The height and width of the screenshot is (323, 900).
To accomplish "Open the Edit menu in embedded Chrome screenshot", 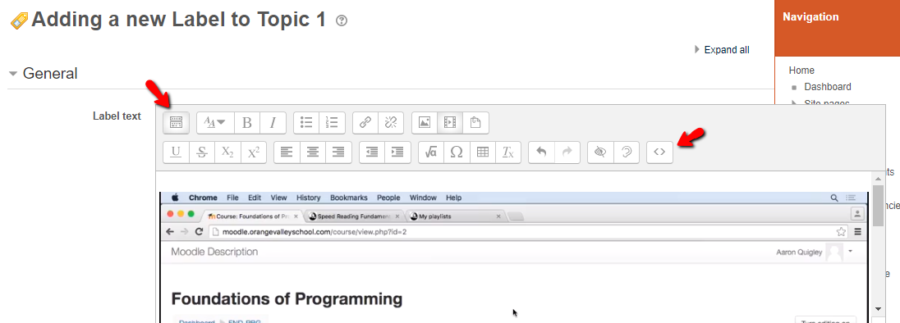I will 255,198.
